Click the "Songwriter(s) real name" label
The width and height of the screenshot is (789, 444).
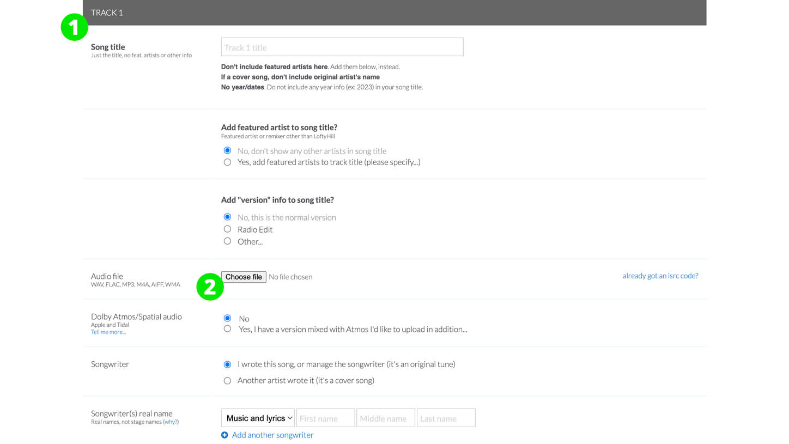tap(132, 413)
